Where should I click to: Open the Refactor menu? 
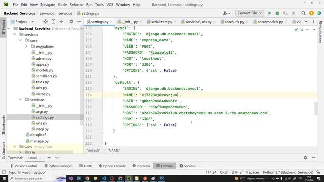tap(76, 5)
